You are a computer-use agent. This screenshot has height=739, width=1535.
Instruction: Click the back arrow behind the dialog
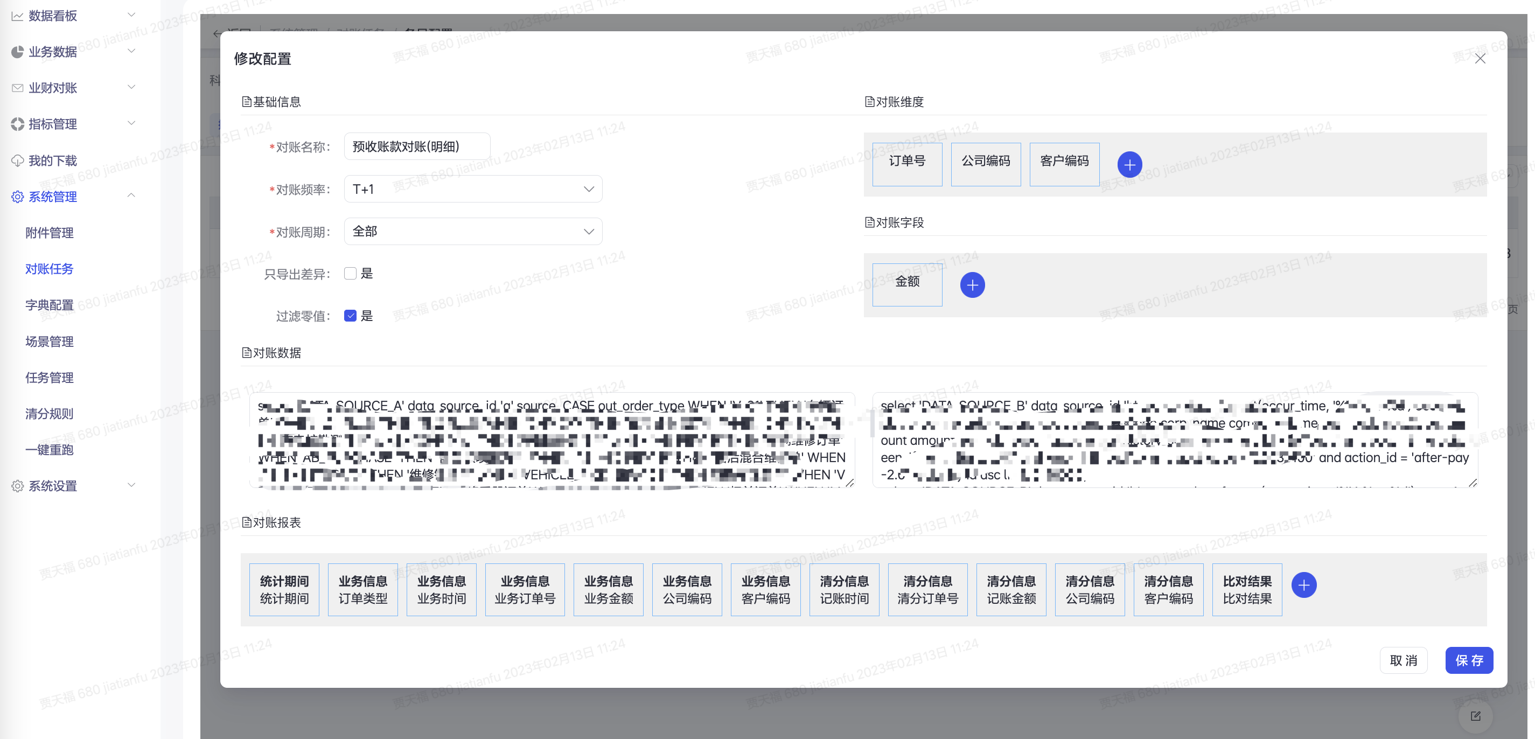click(217, 33)
